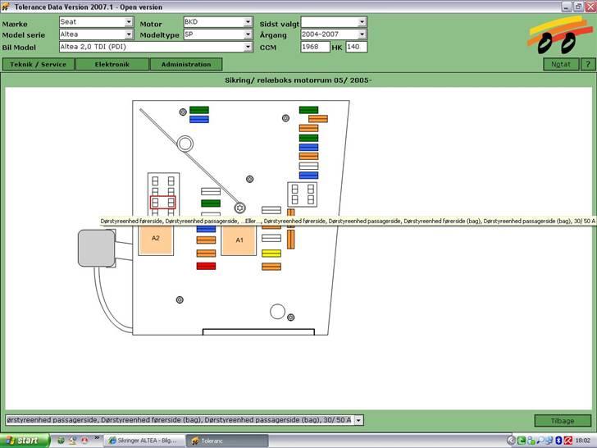Click the taskbar clock showing 18:02
Viewport: 597px width, 448px height.
(x=583, y=441)
